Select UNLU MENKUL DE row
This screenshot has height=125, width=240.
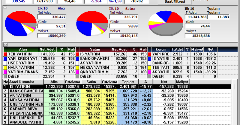pyautogui.click(x=117, y=118)
